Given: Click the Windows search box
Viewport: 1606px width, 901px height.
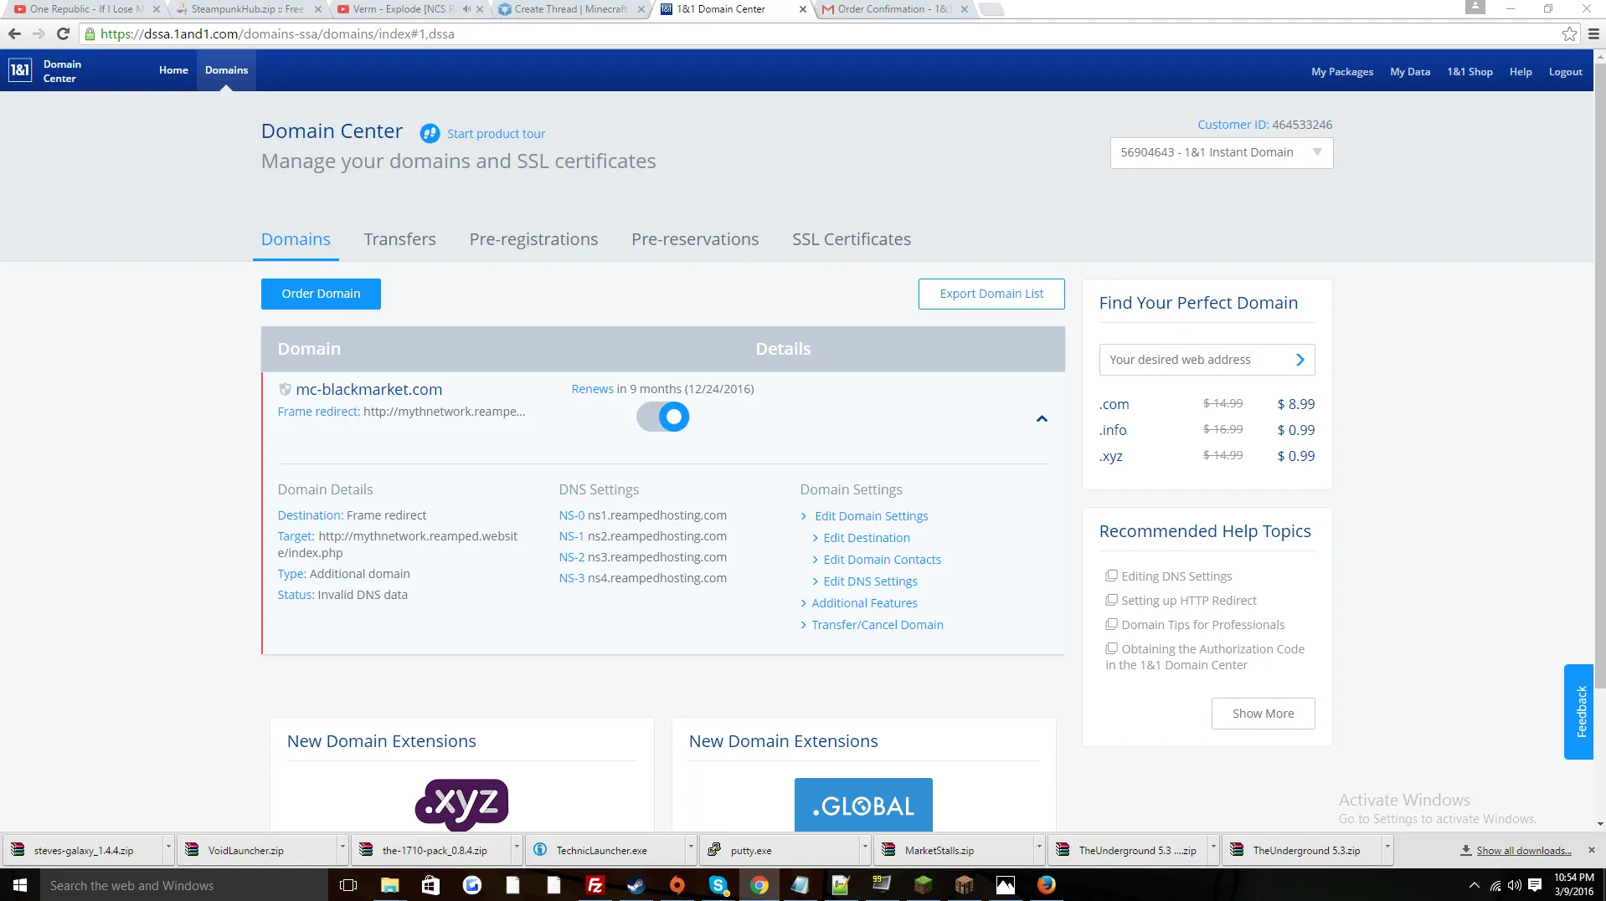Looking at the screenshot, I should pyautogui.click(x=184, y=885).
